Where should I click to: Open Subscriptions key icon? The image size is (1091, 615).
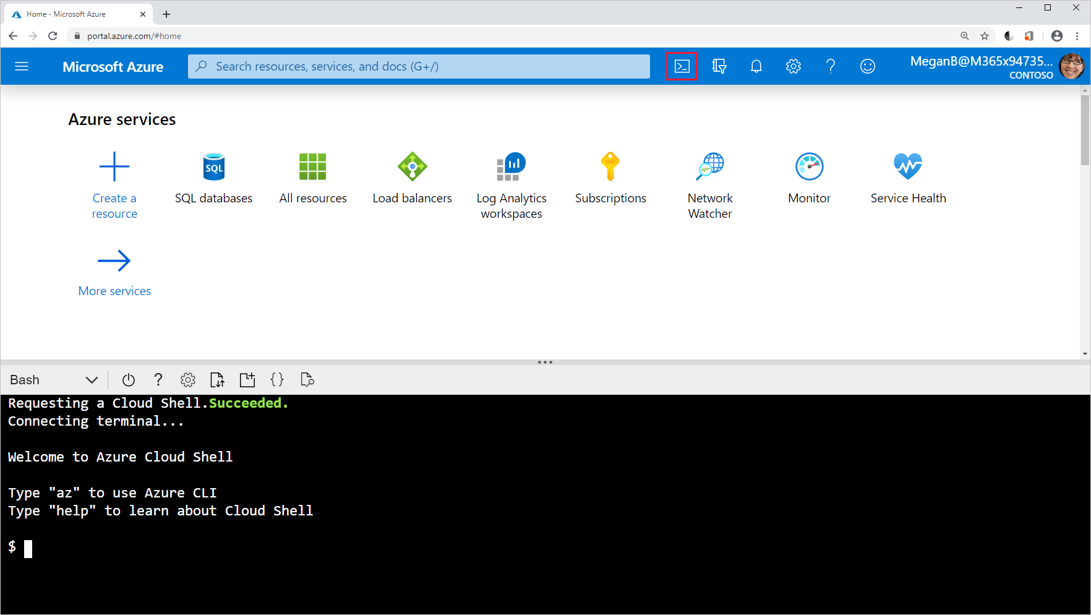(x=610, y=166)
